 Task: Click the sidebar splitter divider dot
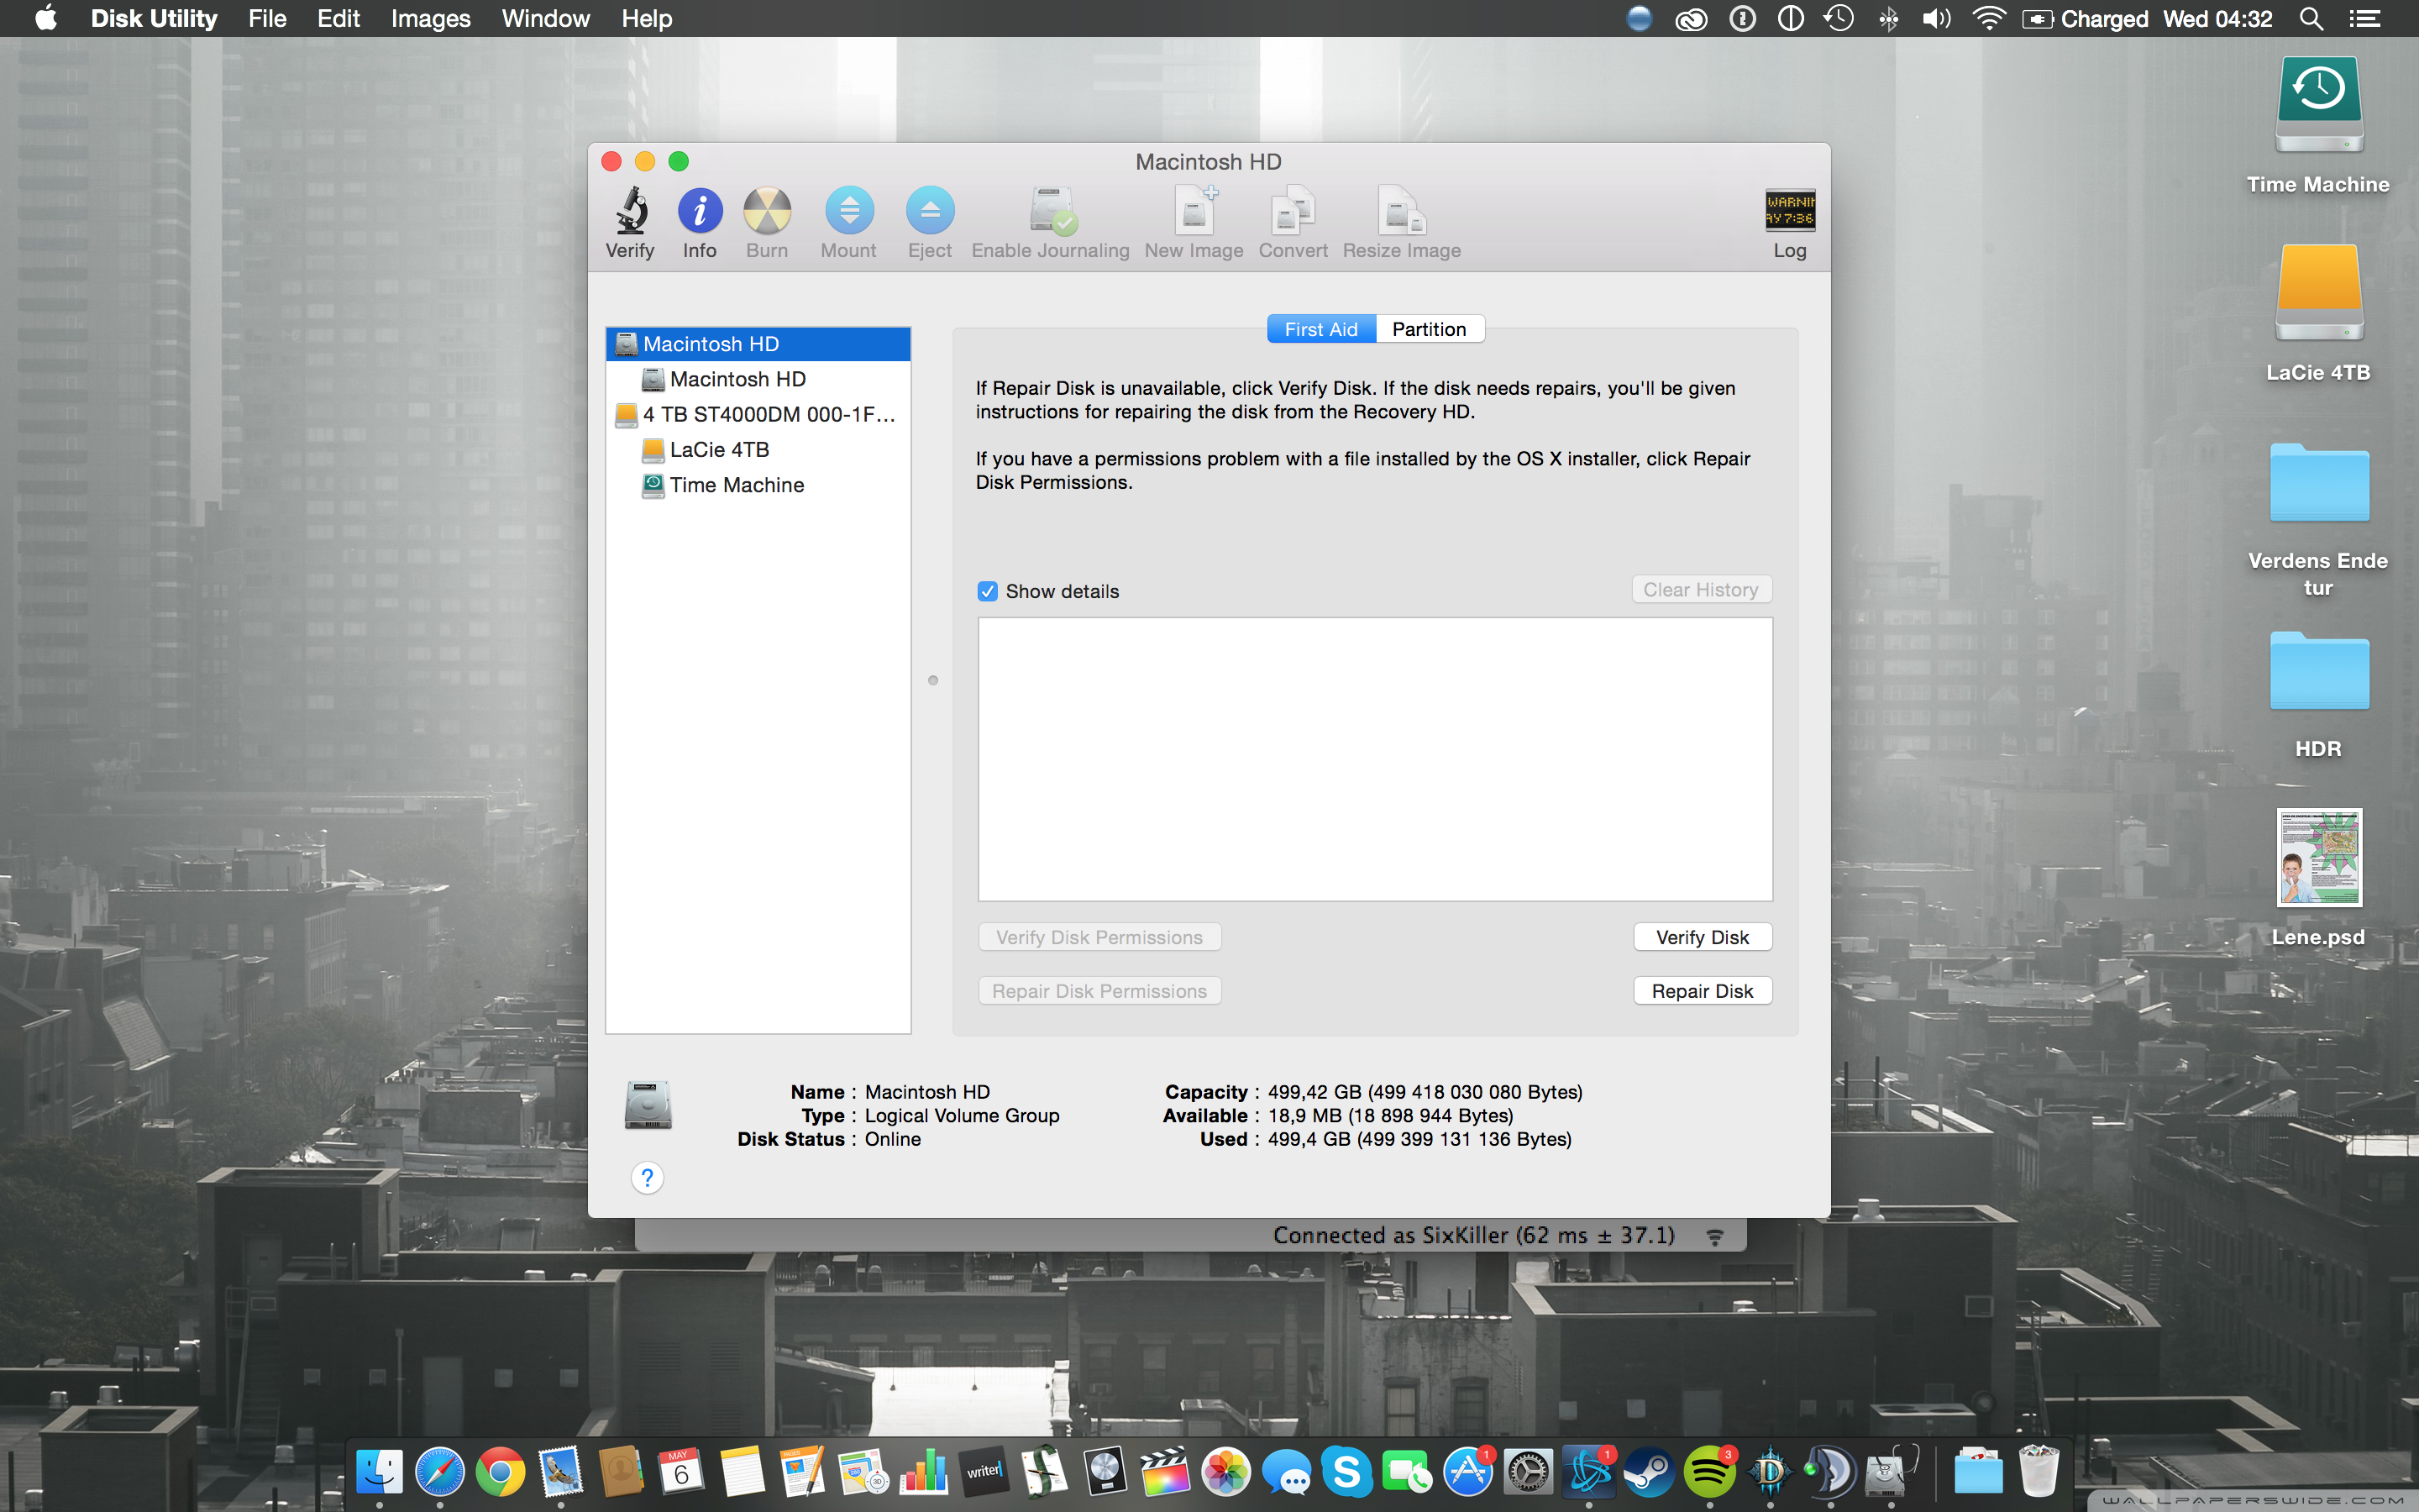tap(932, 681)
